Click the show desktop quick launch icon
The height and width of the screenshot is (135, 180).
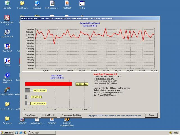(x=17, y=133)
